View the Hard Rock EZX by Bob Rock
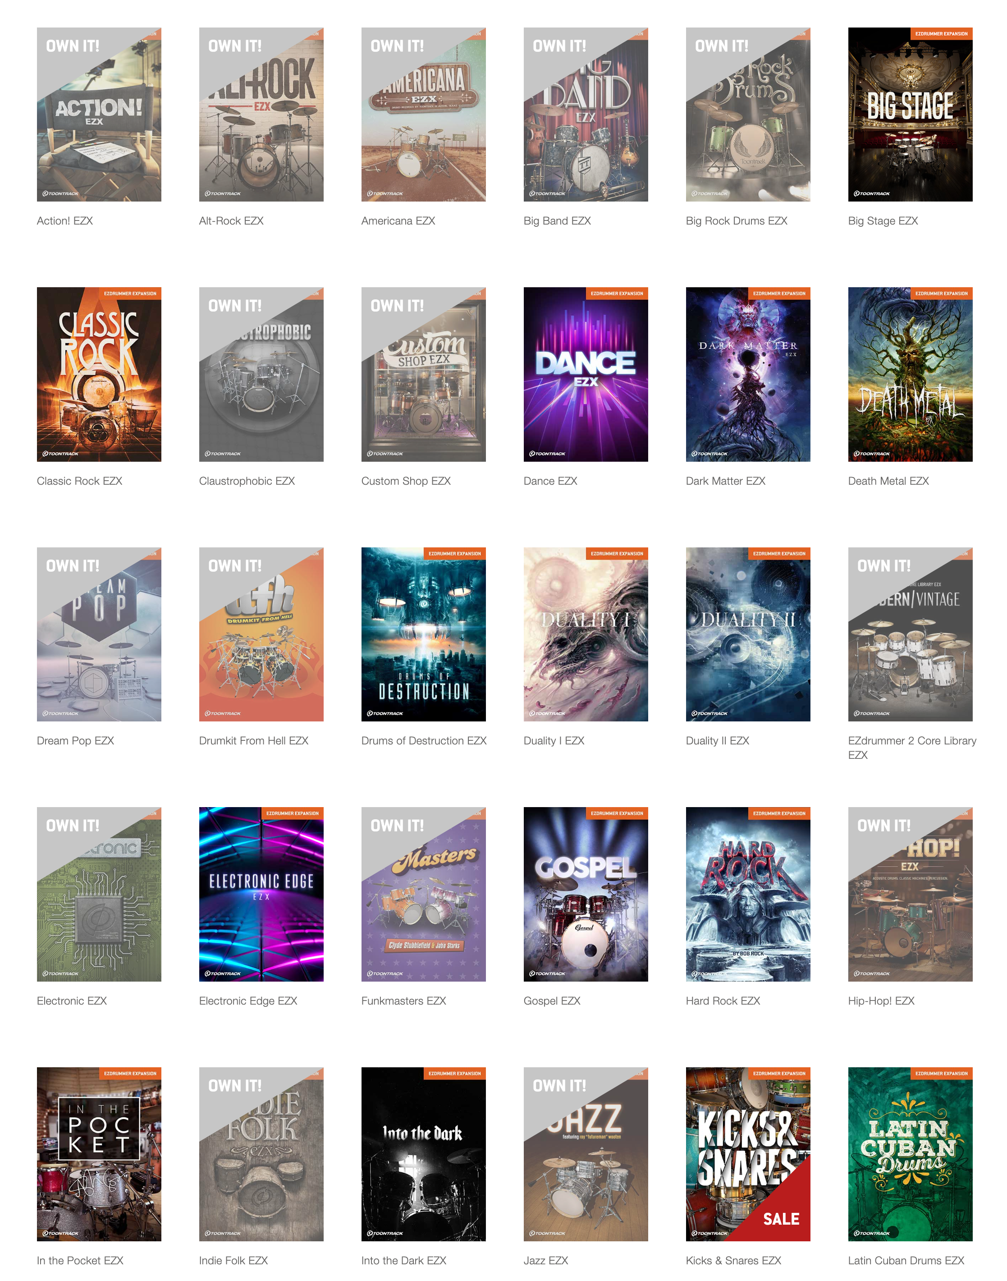 pos(747,894)
